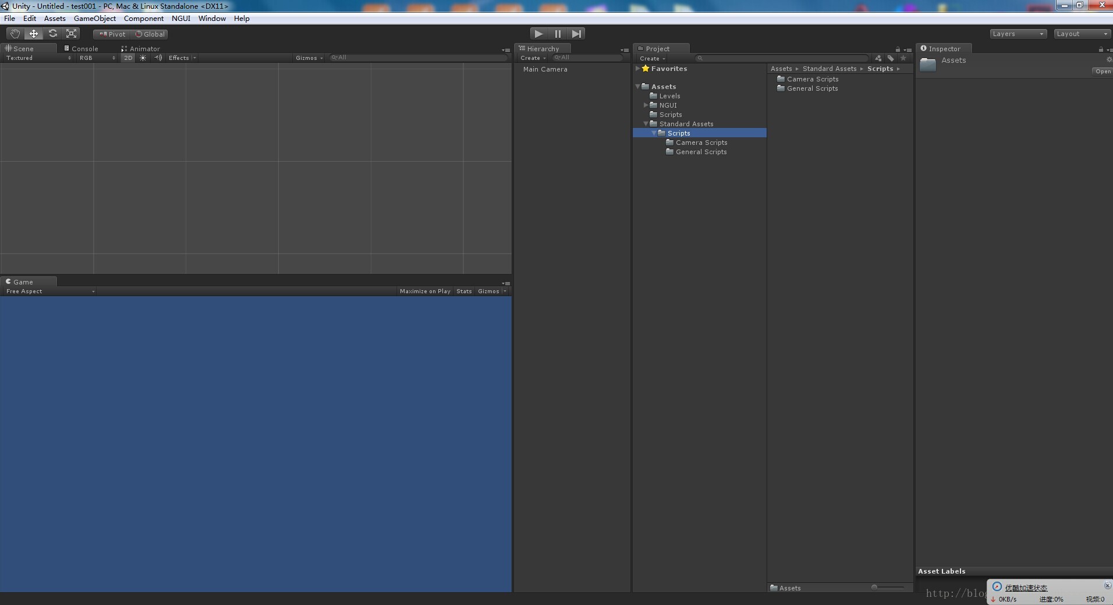Screen dimensions: 1113x605
Task: Click the Project search field
Action: click(x=782, y=58)
